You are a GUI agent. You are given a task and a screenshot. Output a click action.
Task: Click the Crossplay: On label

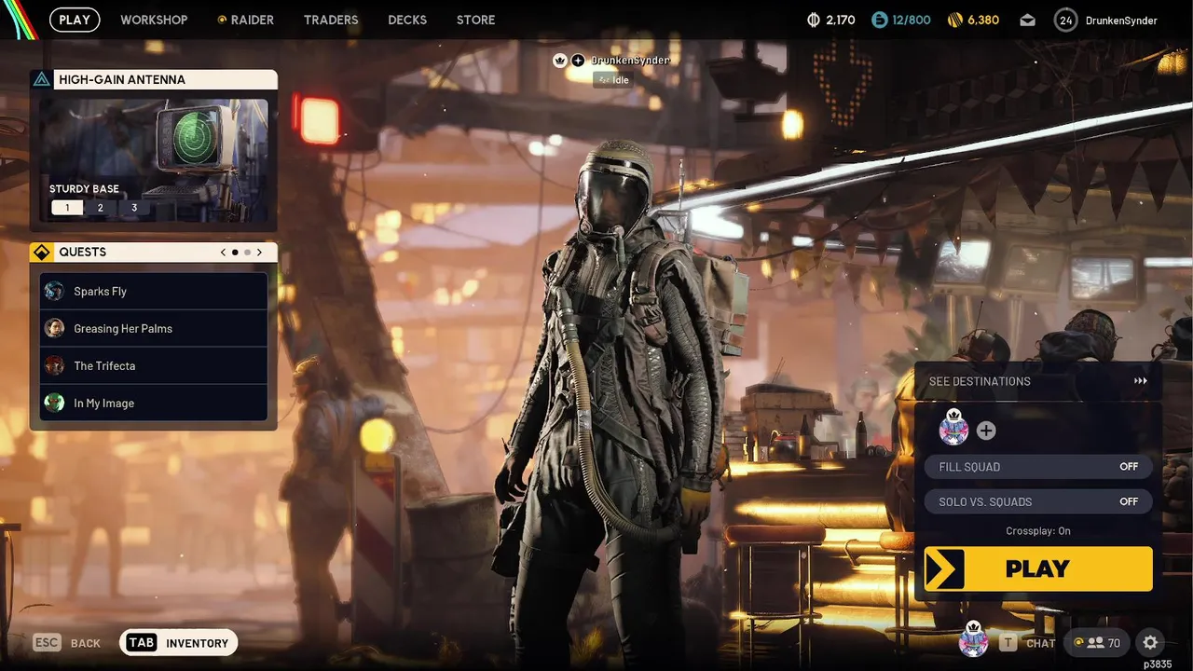coord(1038,531)
